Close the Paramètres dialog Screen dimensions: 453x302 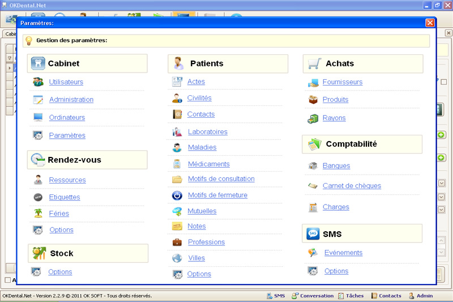click(430, 23)
